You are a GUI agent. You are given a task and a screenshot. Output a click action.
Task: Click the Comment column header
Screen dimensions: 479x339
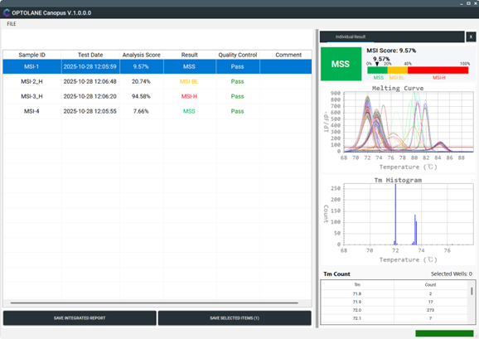[288, 55]
